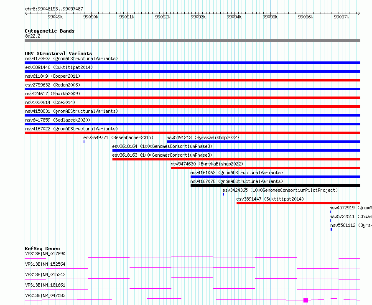Click the blue bar under nsv4170807
This screenshot has height=305, width=372.
(x=192, y=63)
